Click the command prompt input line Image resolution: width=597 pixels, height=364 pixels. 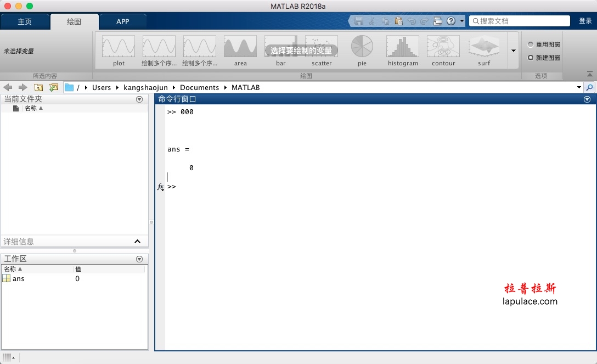(x=381, y=187)
